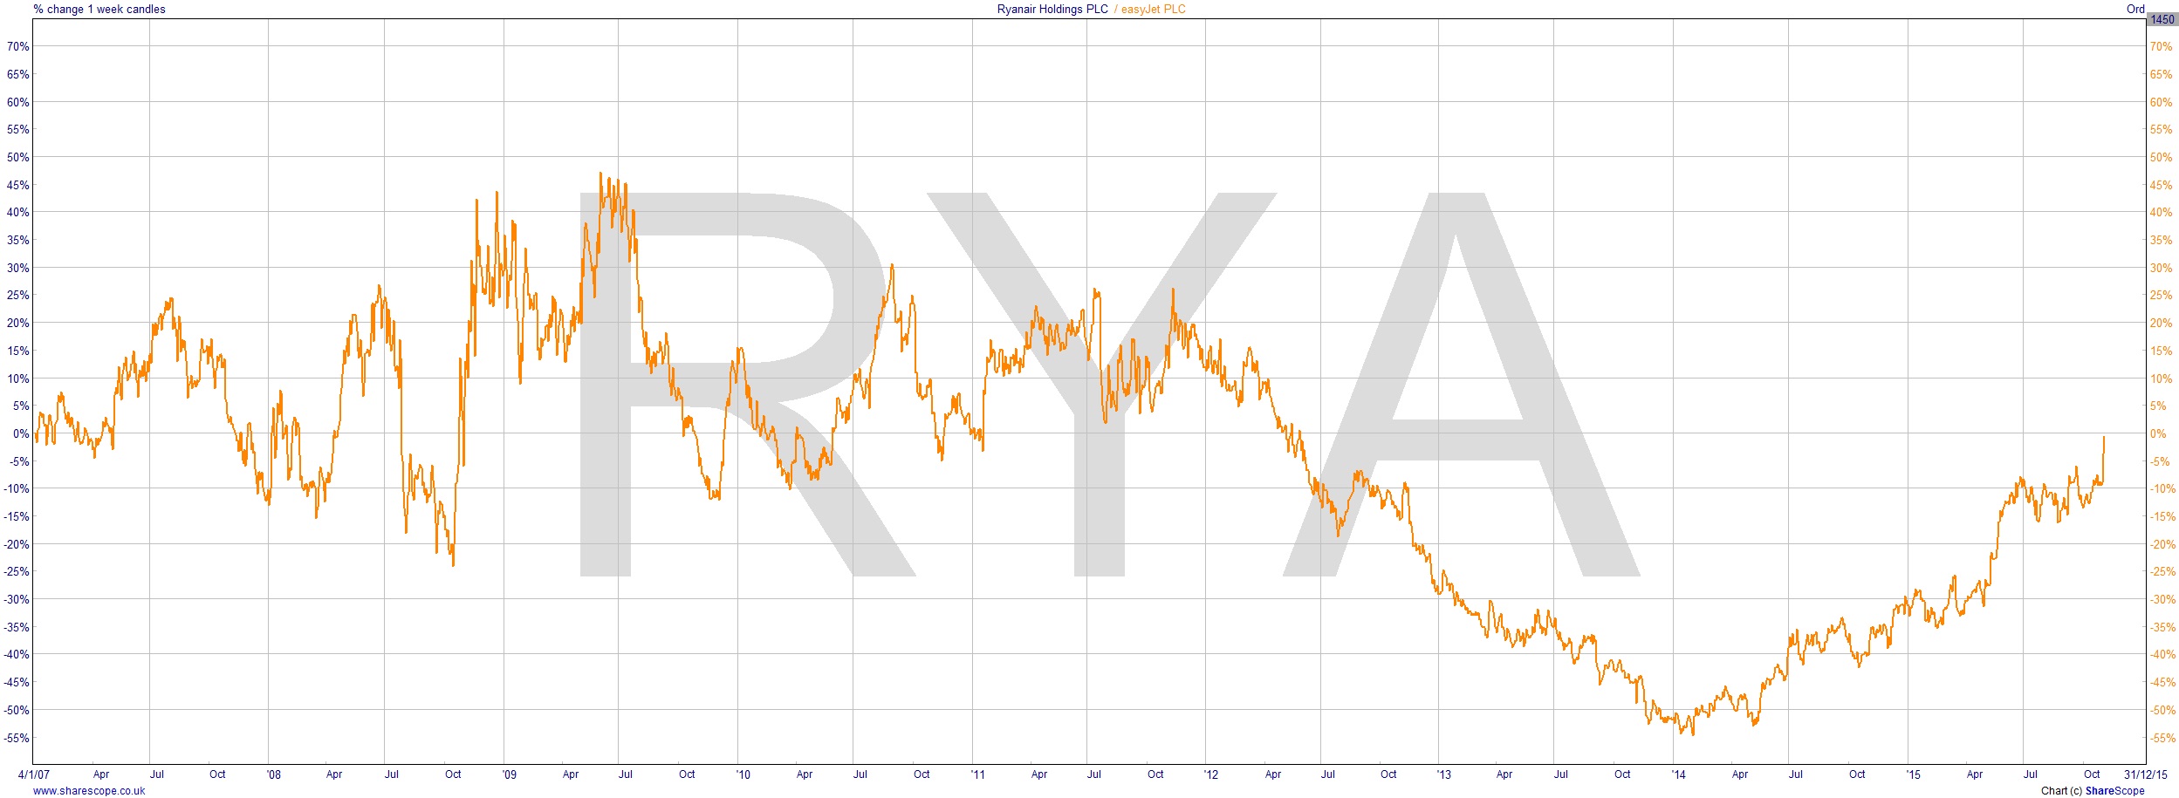The image size is (2179, 798).
Task: Select the orange easyJet PLC legend label
Action: coord(1153,10)
